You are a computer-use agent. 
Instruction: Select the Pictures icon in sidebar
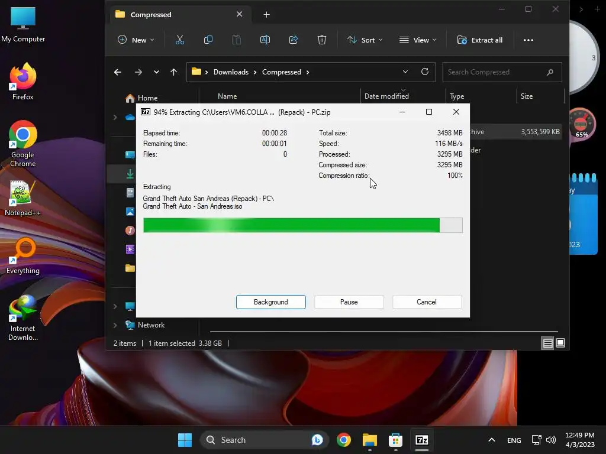[130, 212]
